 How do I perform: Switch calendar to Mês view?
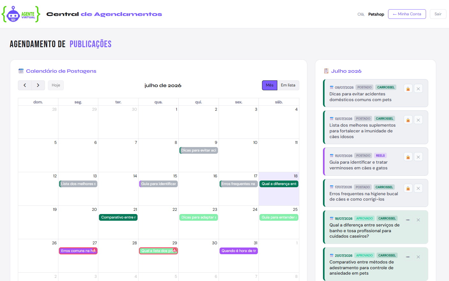tap(270, 85)
